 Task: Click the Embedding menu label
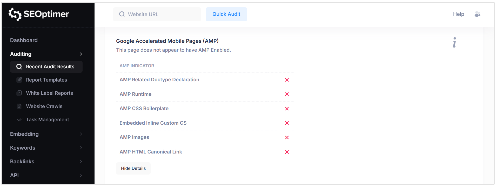click(x=24, y=134)
